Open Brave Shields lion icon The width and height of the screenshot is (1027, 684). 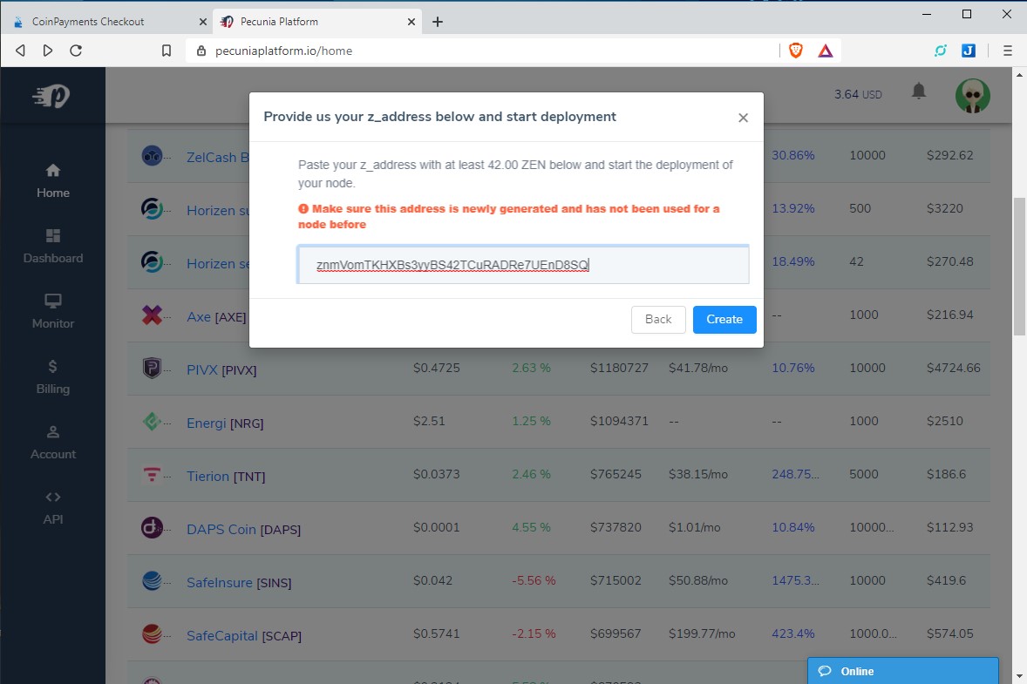tap(796, 51)
